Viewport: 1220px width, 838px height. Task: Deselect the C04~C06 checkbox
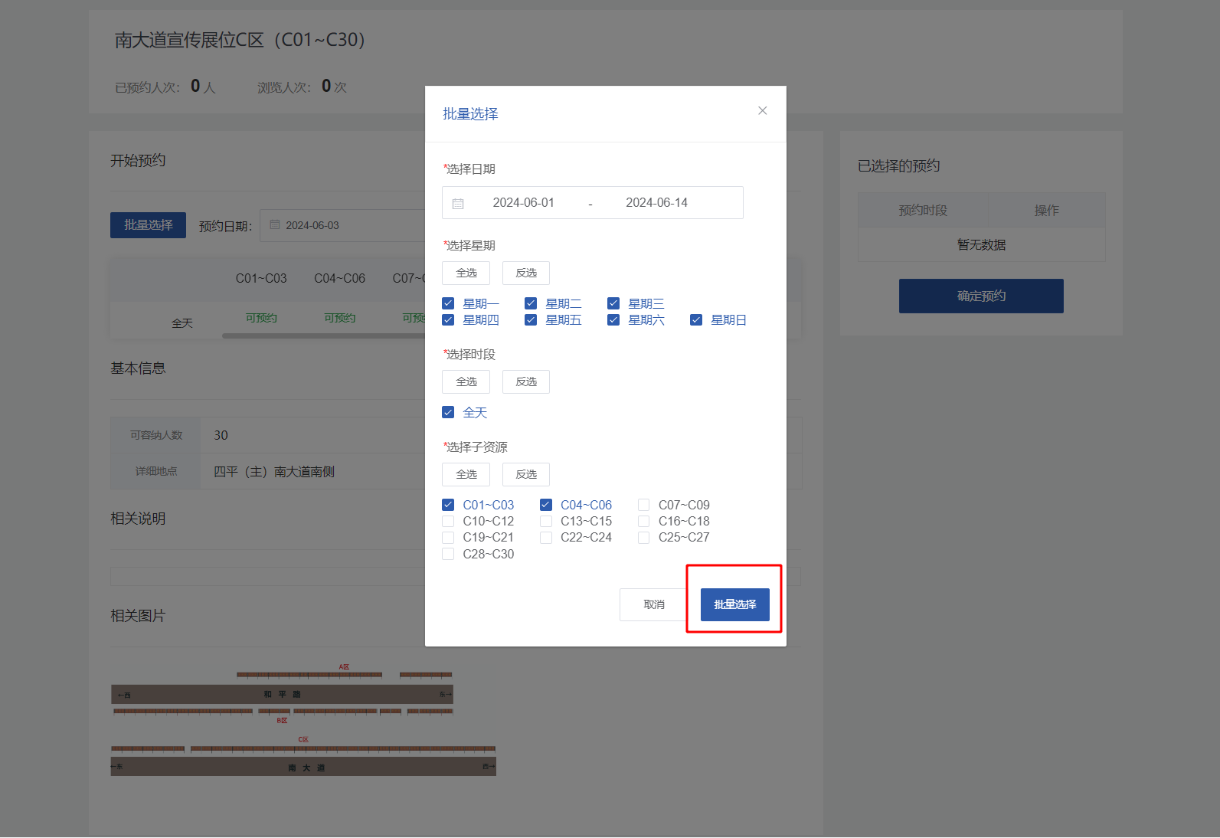(x=546, y=506)
